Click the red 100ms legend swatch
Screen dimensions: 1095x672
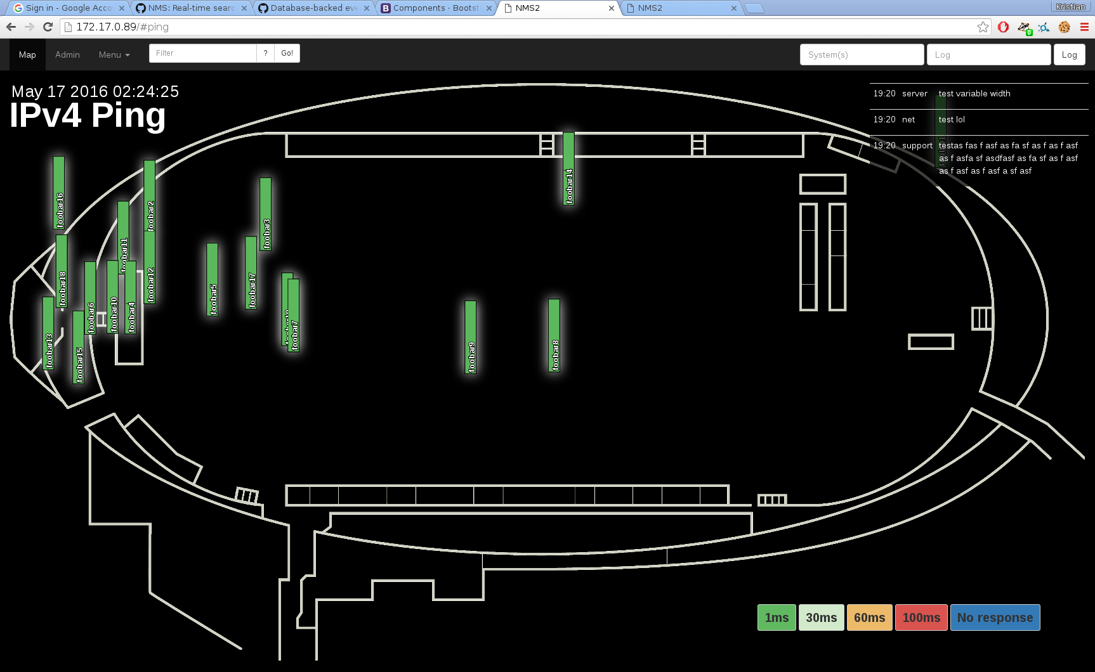pos(921,617)
